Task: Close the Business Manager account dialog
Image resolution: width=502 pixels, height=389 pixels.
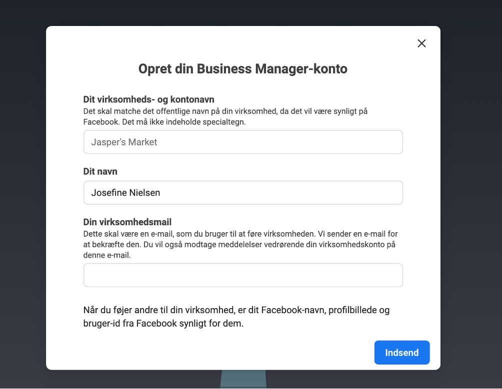Action: click(421, 43)
